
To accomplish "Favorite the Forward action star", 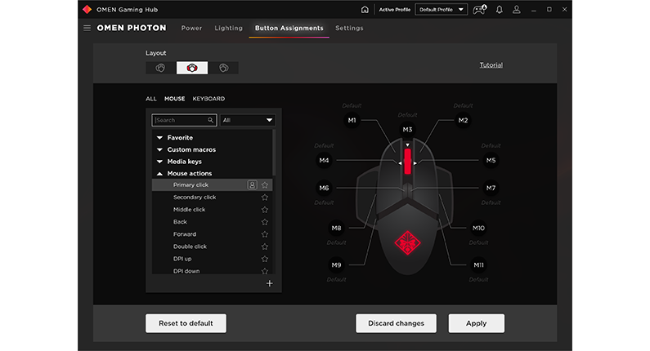I will click(x=265, y=234).
